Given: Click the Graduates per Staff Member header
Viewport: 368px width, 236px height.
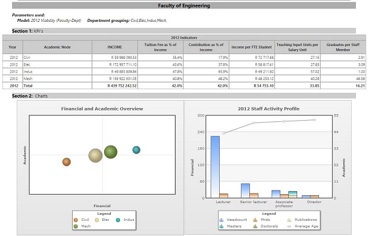Looking at the screenshot, I should click(x=343, y=47).
